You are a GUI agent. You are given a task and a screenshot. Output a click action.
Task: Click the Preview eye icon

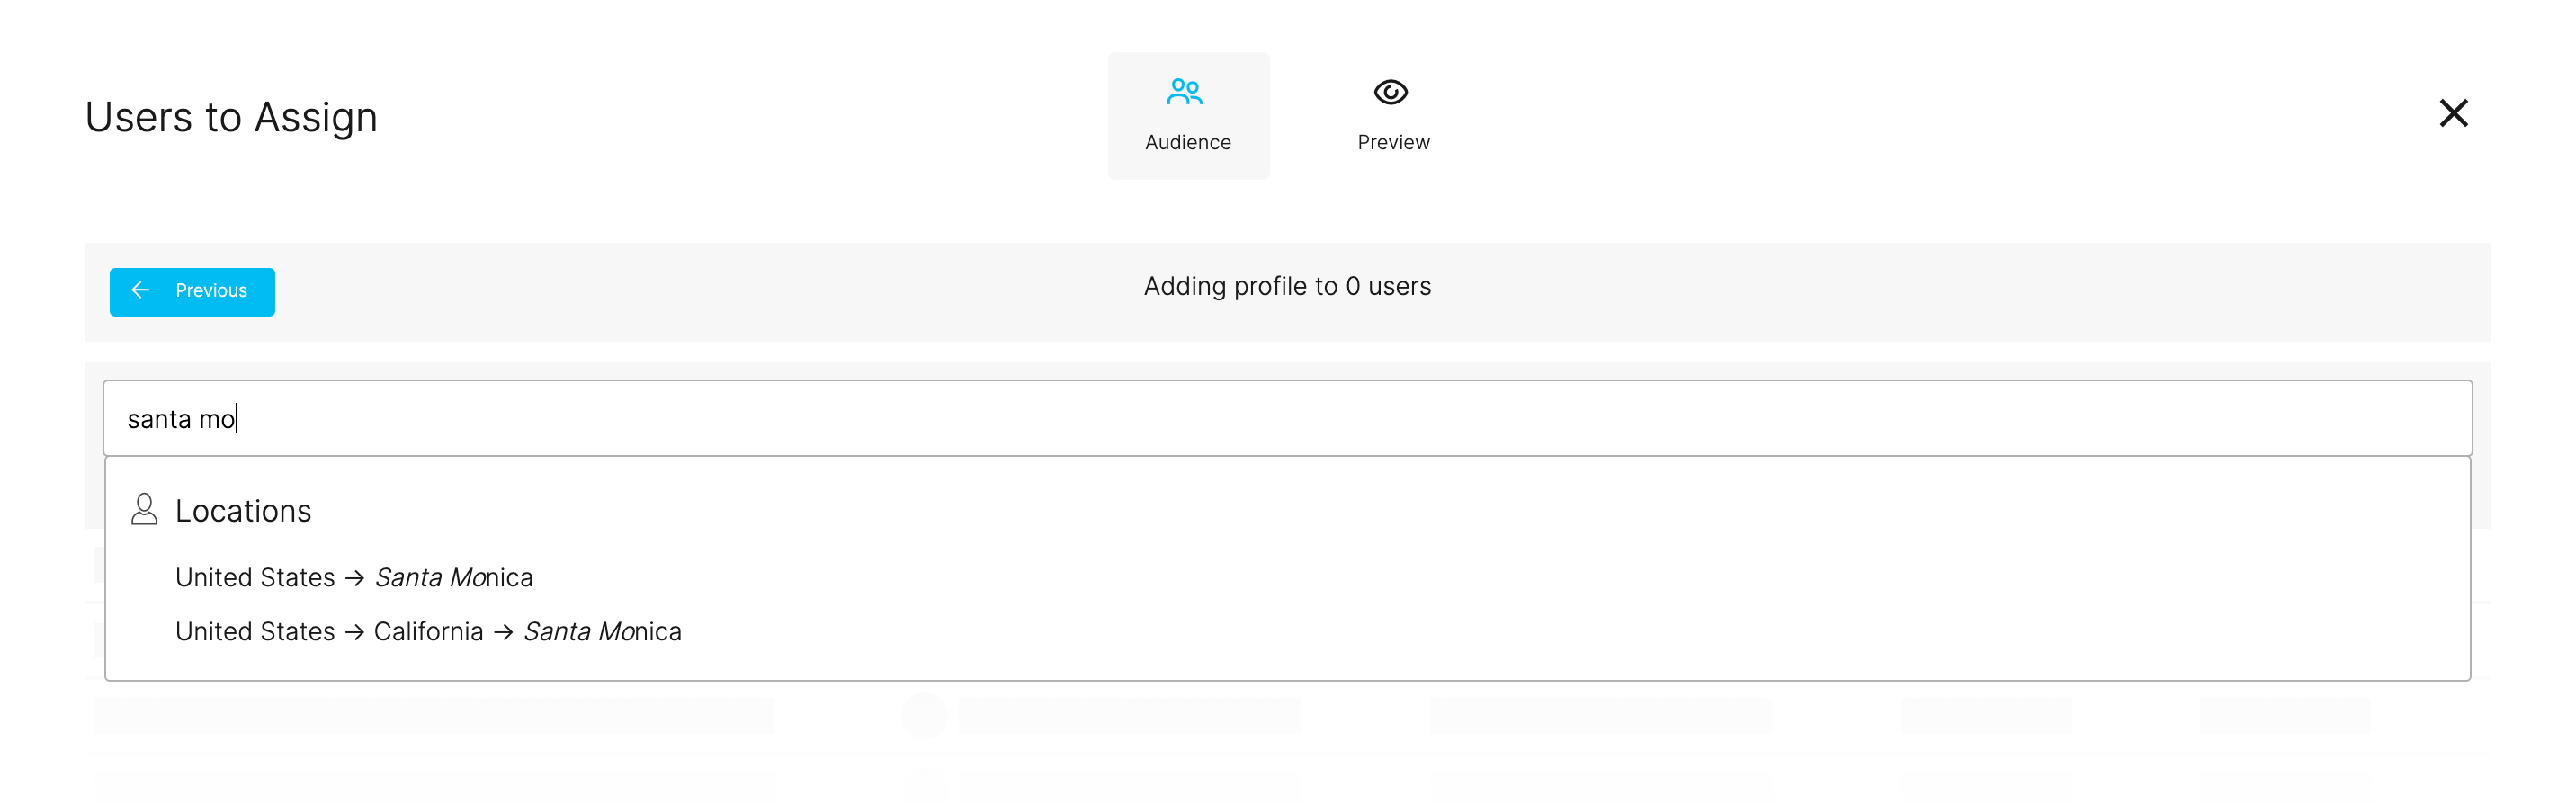coord(1391,92)
